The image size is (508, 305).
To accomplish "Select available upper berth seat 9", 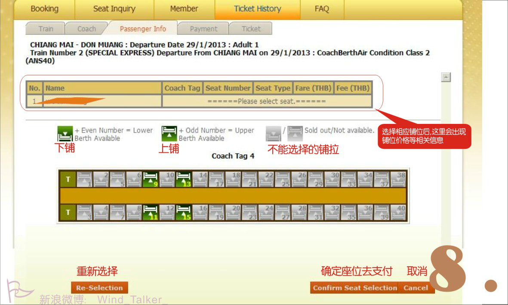I will click(x=151, y=179).
